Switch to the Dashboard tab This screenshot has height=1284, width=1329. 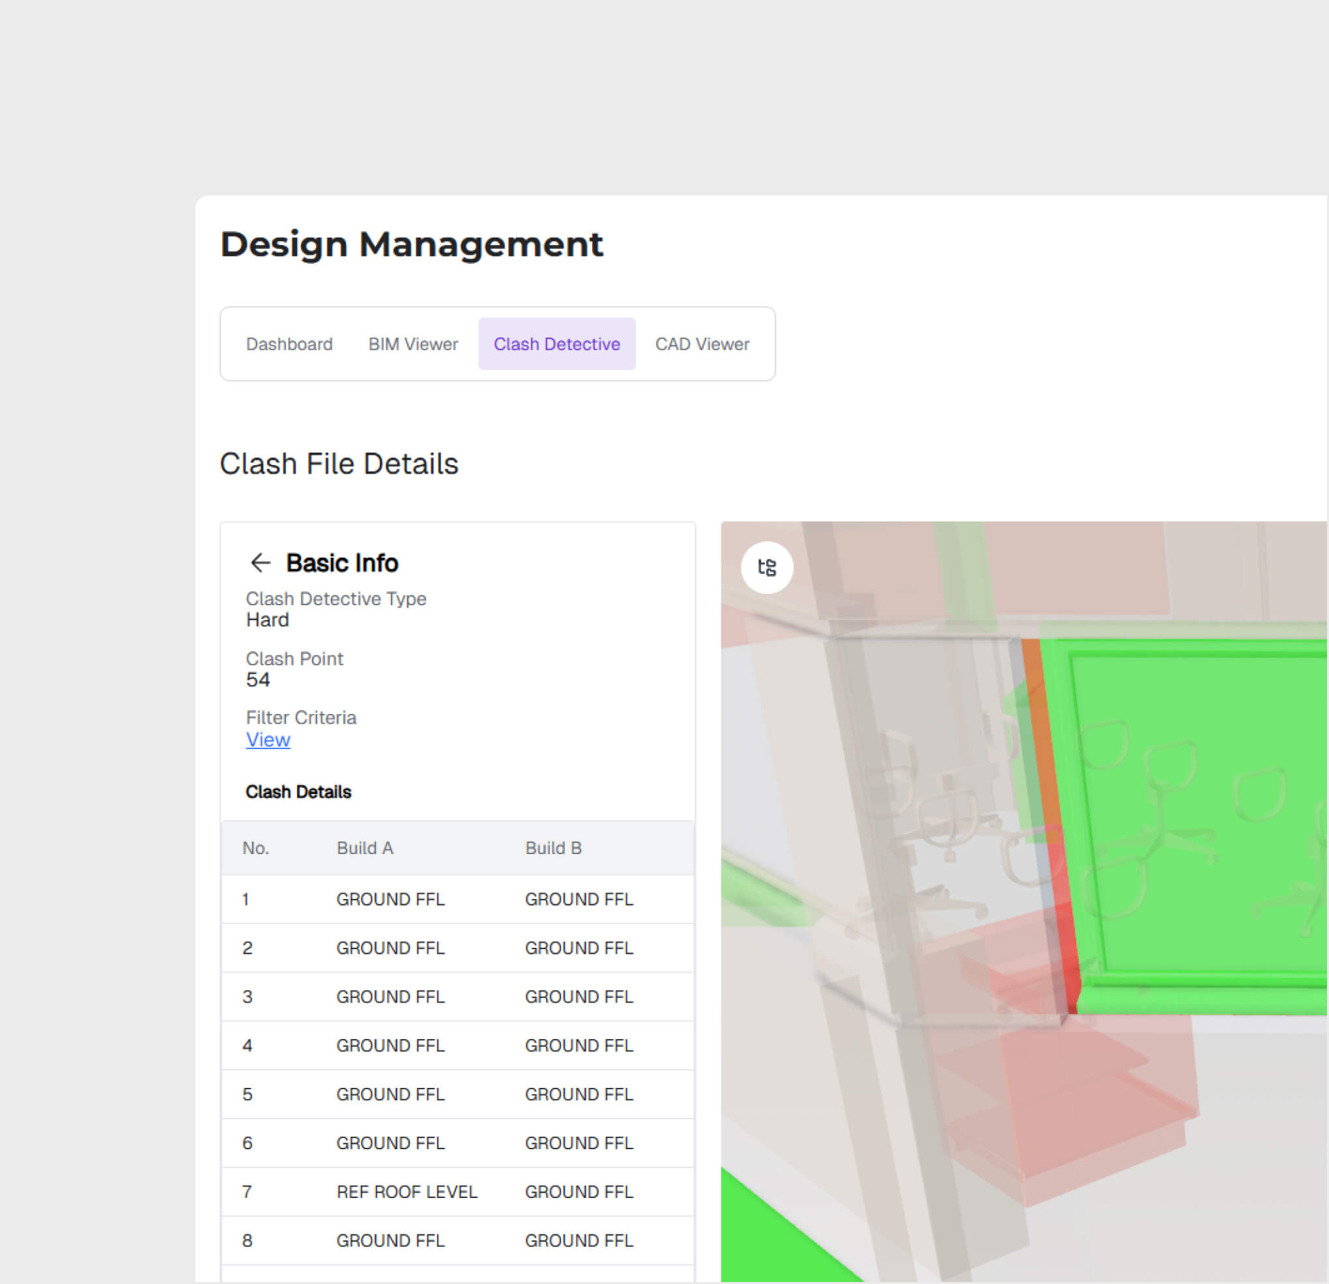(x=289, y=345)
